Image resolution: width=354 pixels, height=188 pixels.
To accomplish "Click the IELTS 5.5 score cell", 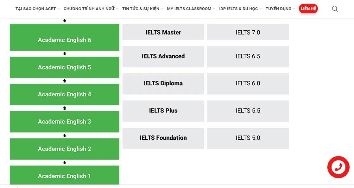I will (x=248, y=111).
